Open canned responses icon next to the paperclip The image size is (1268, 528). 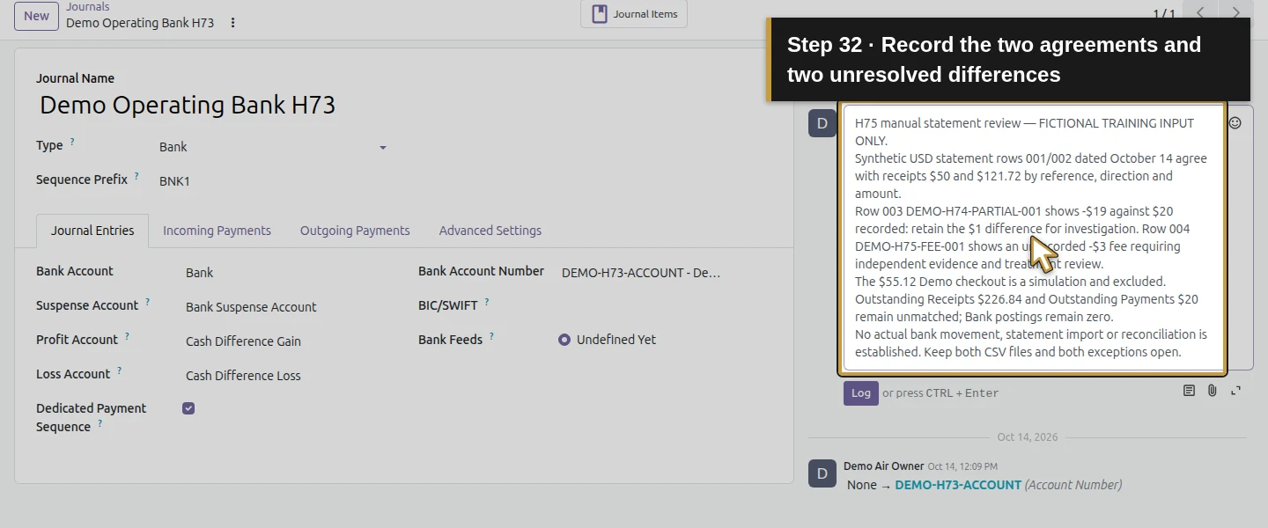click(x=1189, y=391)
